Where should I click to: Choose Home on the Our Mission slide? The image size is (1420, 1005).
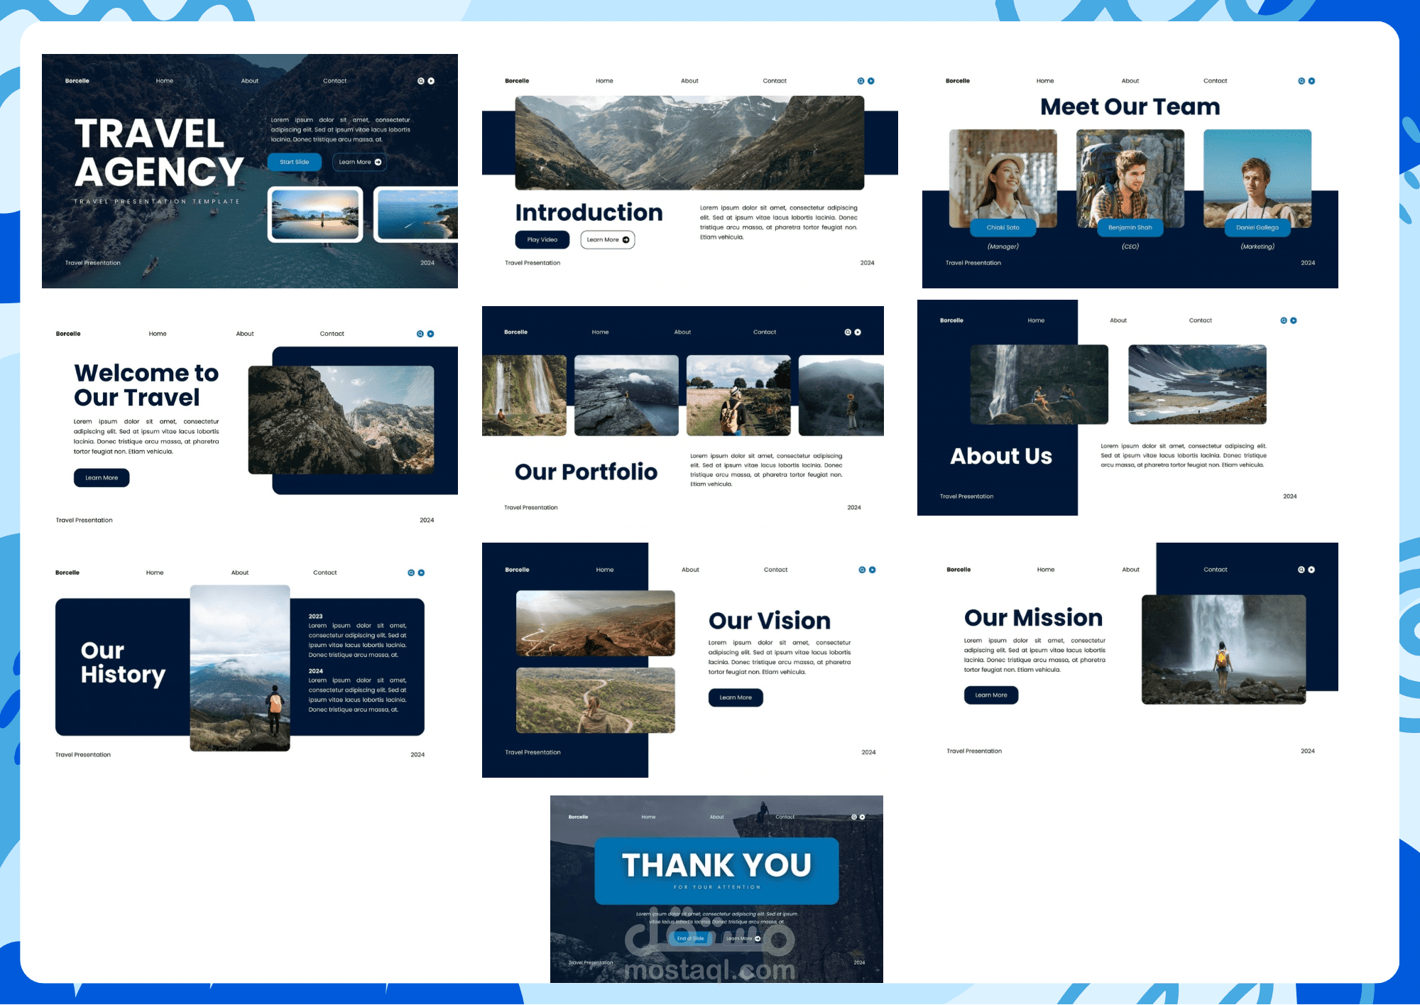click(1046, 570)
